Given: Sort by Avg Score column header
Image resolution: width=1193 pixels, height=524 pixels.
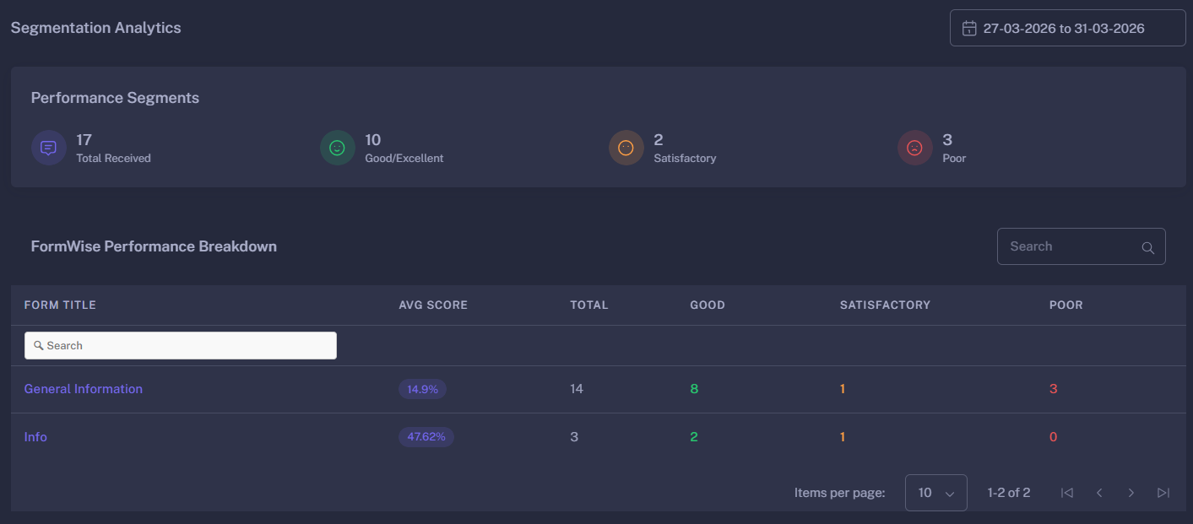Looking at the screenshot, I should (433, 305).
